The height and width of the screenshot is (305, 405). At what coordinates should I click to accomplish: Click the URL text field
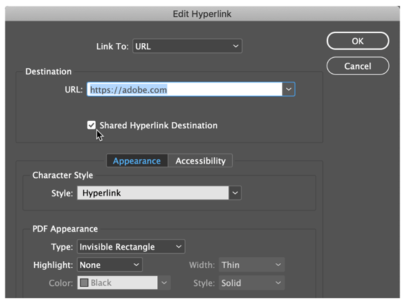pos(184,89)
